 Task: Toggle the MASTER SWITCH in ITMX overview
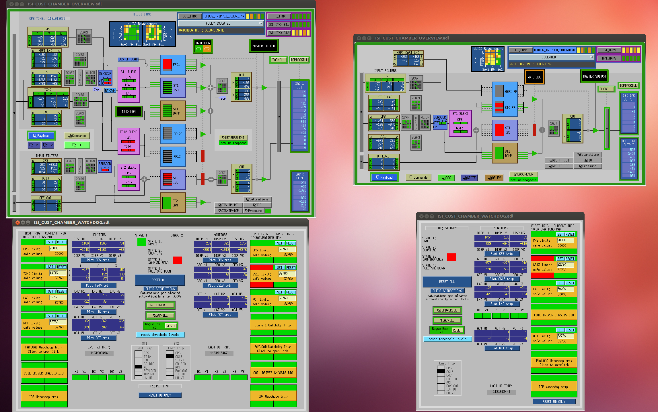coord(264,46)
